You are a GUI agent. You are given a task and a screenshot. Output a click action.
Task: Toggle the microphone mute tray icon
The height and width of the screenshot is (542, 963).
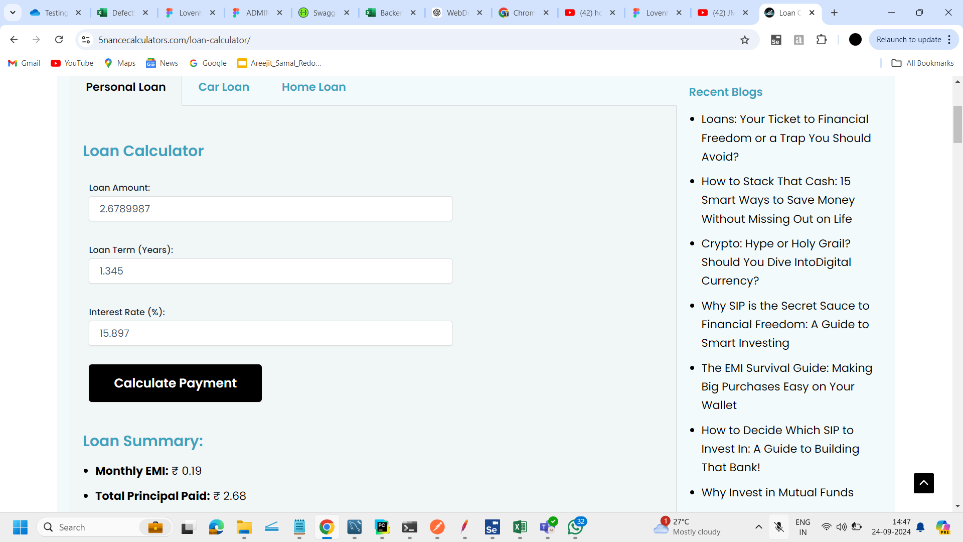pos(778,527)
